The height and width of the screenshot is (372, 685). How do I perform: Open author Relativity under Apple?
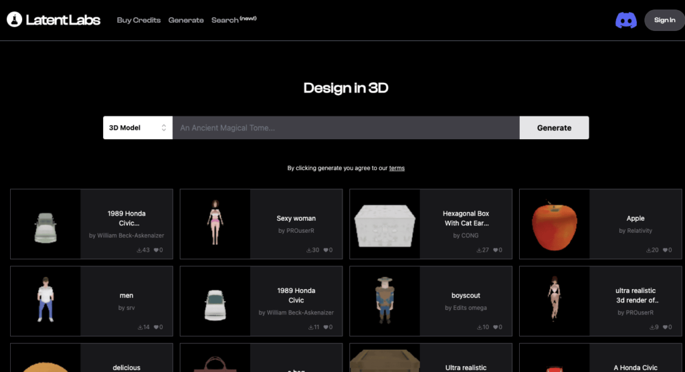640,230
